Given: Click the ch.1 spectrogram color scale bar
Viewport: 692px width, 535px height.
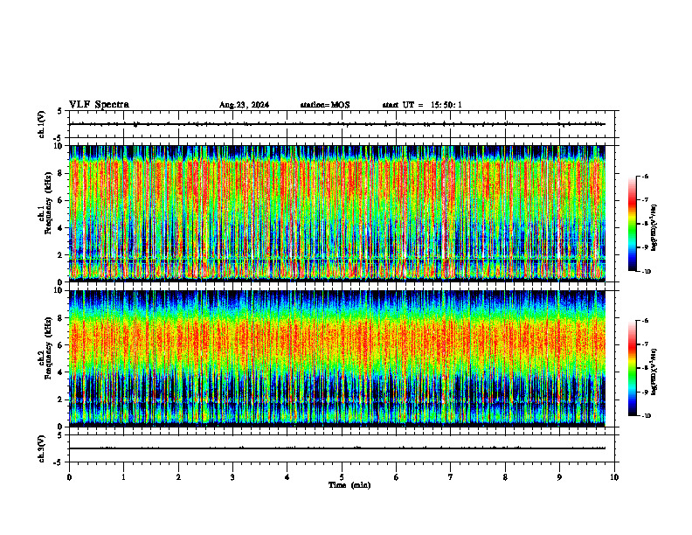Looking at the screenshot, I should 632,224.
